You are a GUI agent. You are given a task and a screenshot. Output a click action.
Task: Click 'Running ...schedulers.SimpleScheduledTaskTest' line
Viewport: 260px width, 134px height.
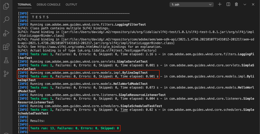(90, 106)
